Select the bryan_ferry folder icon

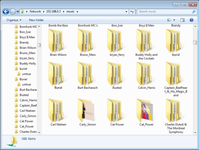(115, 41)
